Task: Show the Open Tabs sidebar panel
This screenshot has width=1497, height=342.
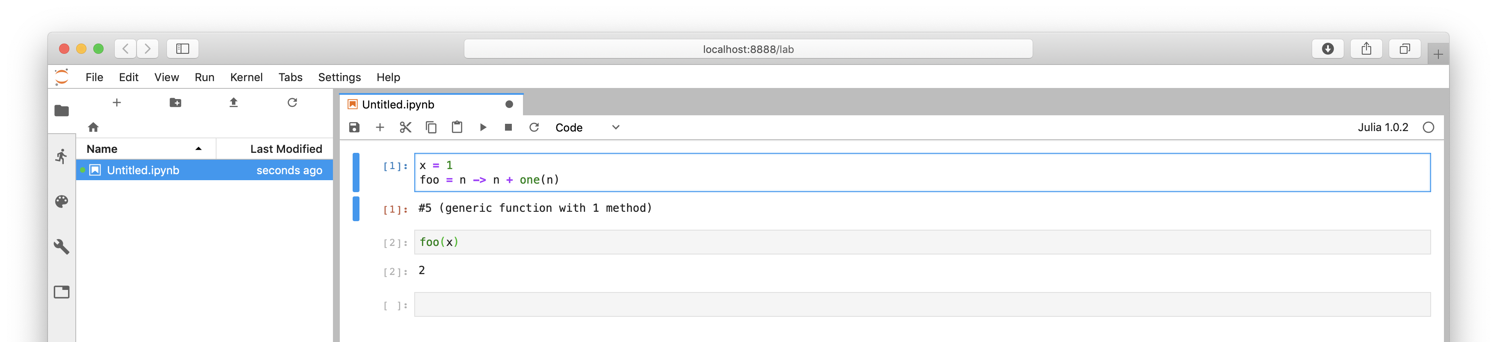Action: (62, 292)
